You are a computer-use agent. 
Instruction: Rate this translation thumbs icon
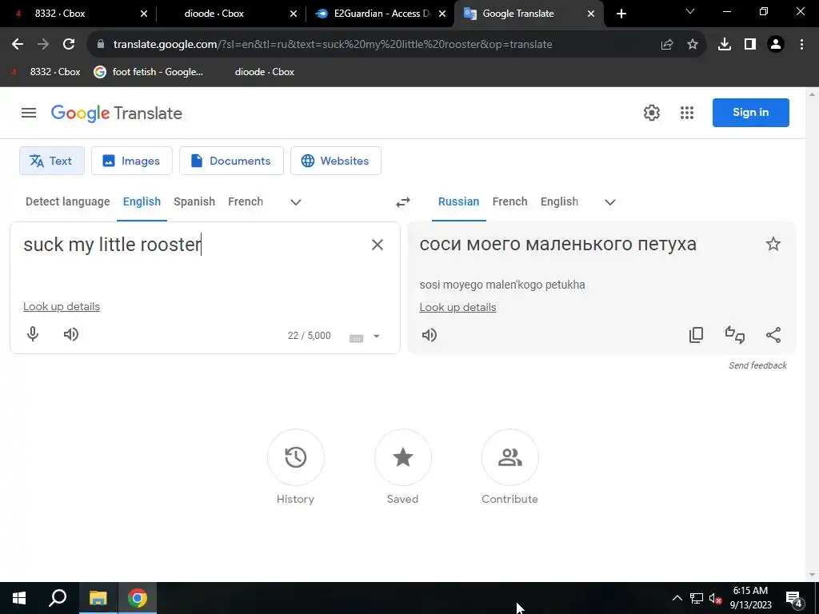click(x=735, y=335)
